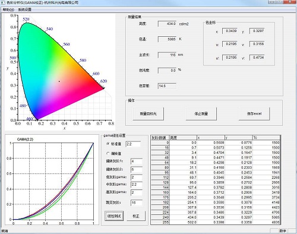Click the y column header in the table
This screenshot has height=234, width=297.
pos(239,138)
